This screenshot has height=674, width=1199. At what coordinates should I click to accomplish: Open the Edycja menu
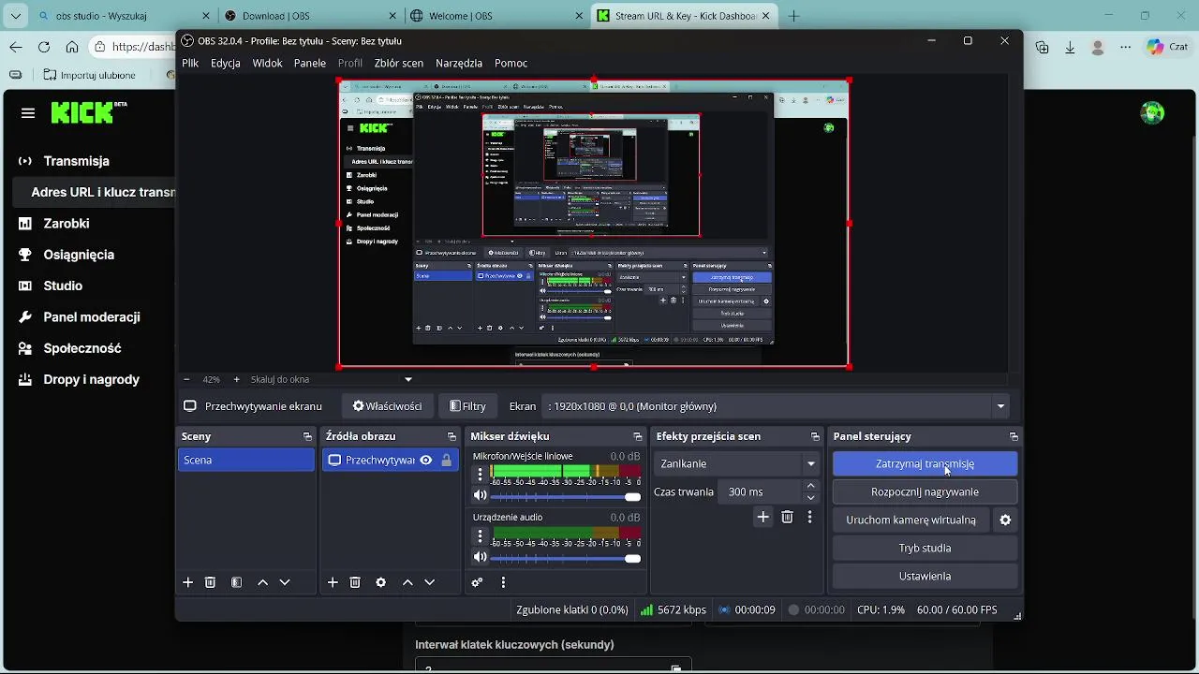pos(226,63)
